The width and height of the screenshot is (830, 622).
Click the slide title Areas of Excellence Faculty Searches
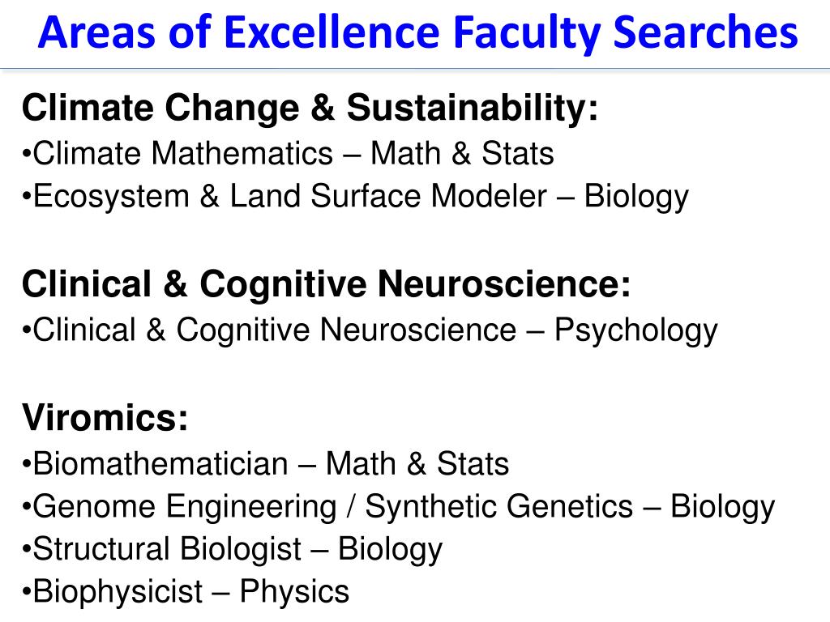click(x=417, y=32)
